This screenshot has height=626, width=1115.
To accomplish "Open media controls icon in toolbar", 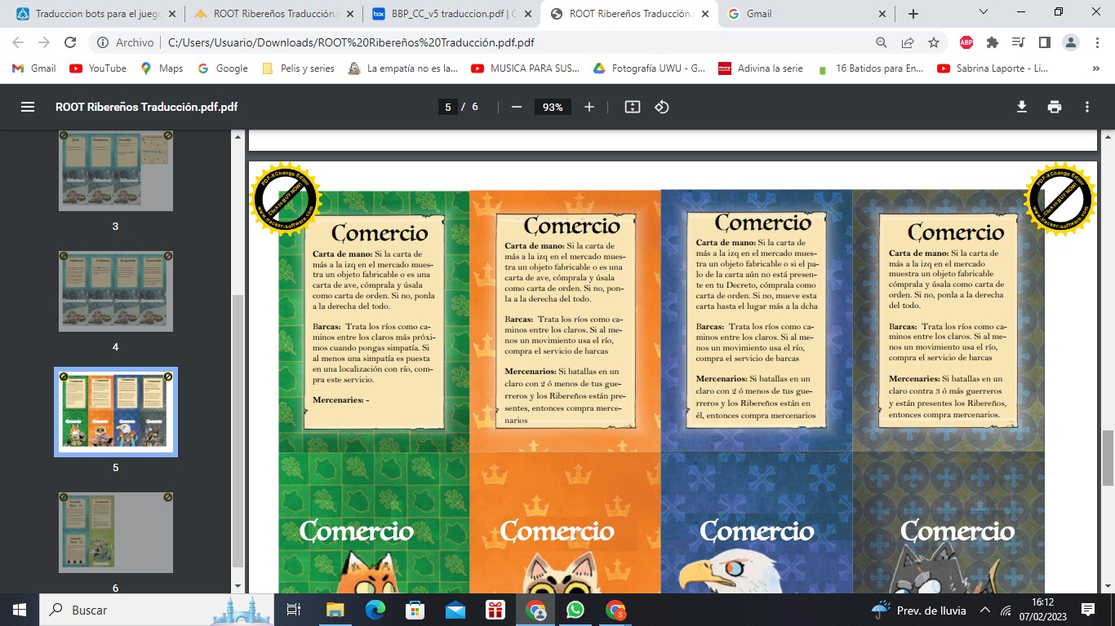I will click(x=1018, y=42).
